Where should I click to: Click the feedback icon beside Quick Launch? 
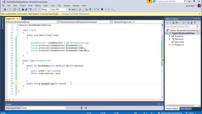(154, 1)
